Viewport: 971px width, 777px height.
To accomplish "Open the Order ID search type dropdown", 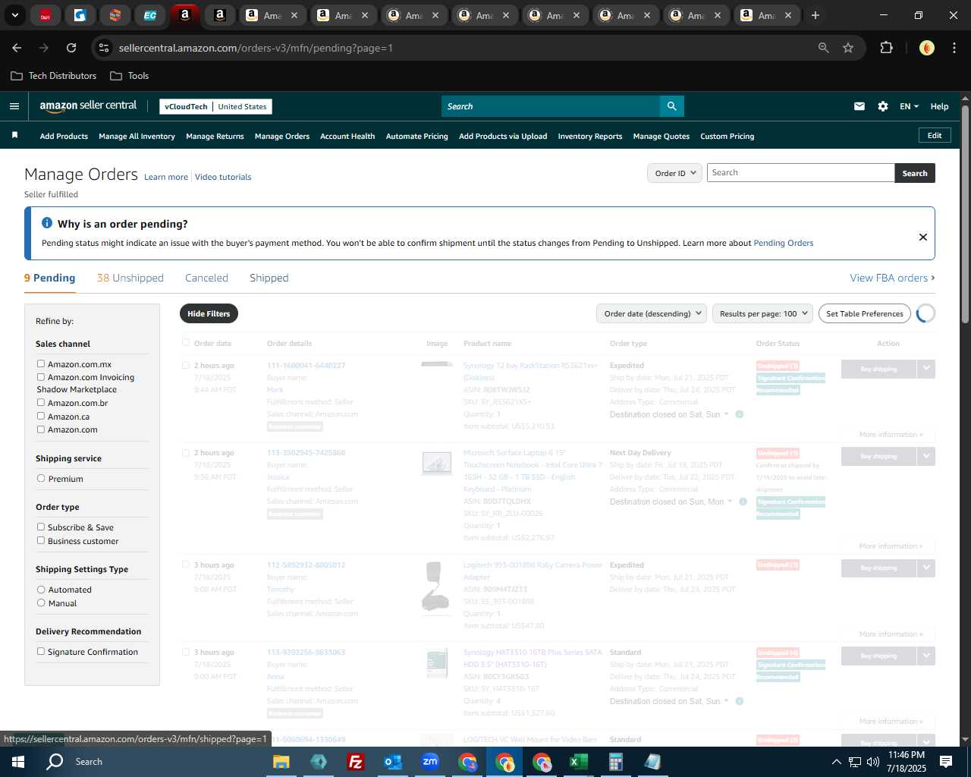I will pyautogui.click(x=674, y=173).
